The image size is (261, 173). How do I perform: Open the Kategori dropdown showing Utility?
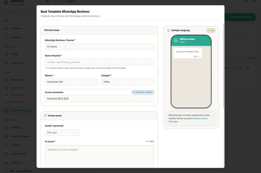[x=127, y=82]
